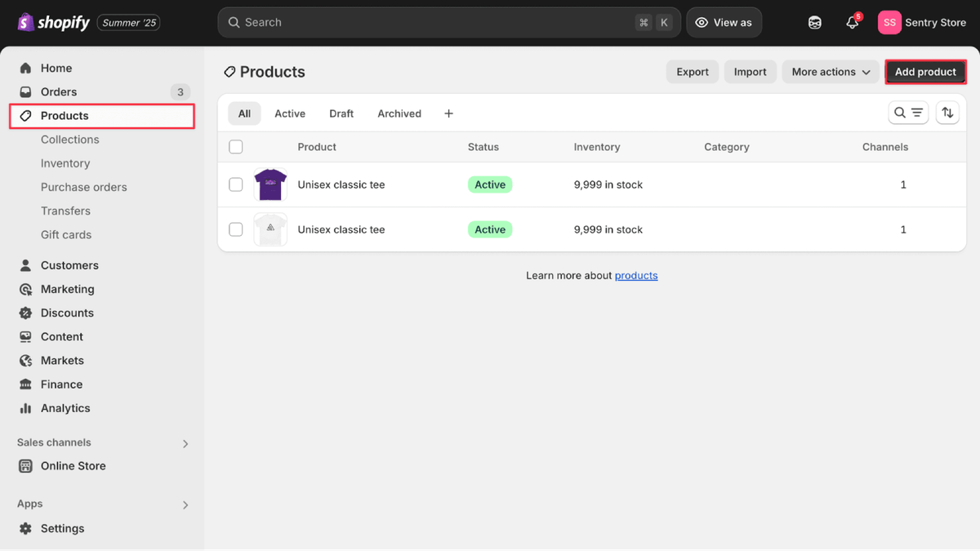Expand the Apps section
This screenshot has width=980, height=551.
coord(185,504)
